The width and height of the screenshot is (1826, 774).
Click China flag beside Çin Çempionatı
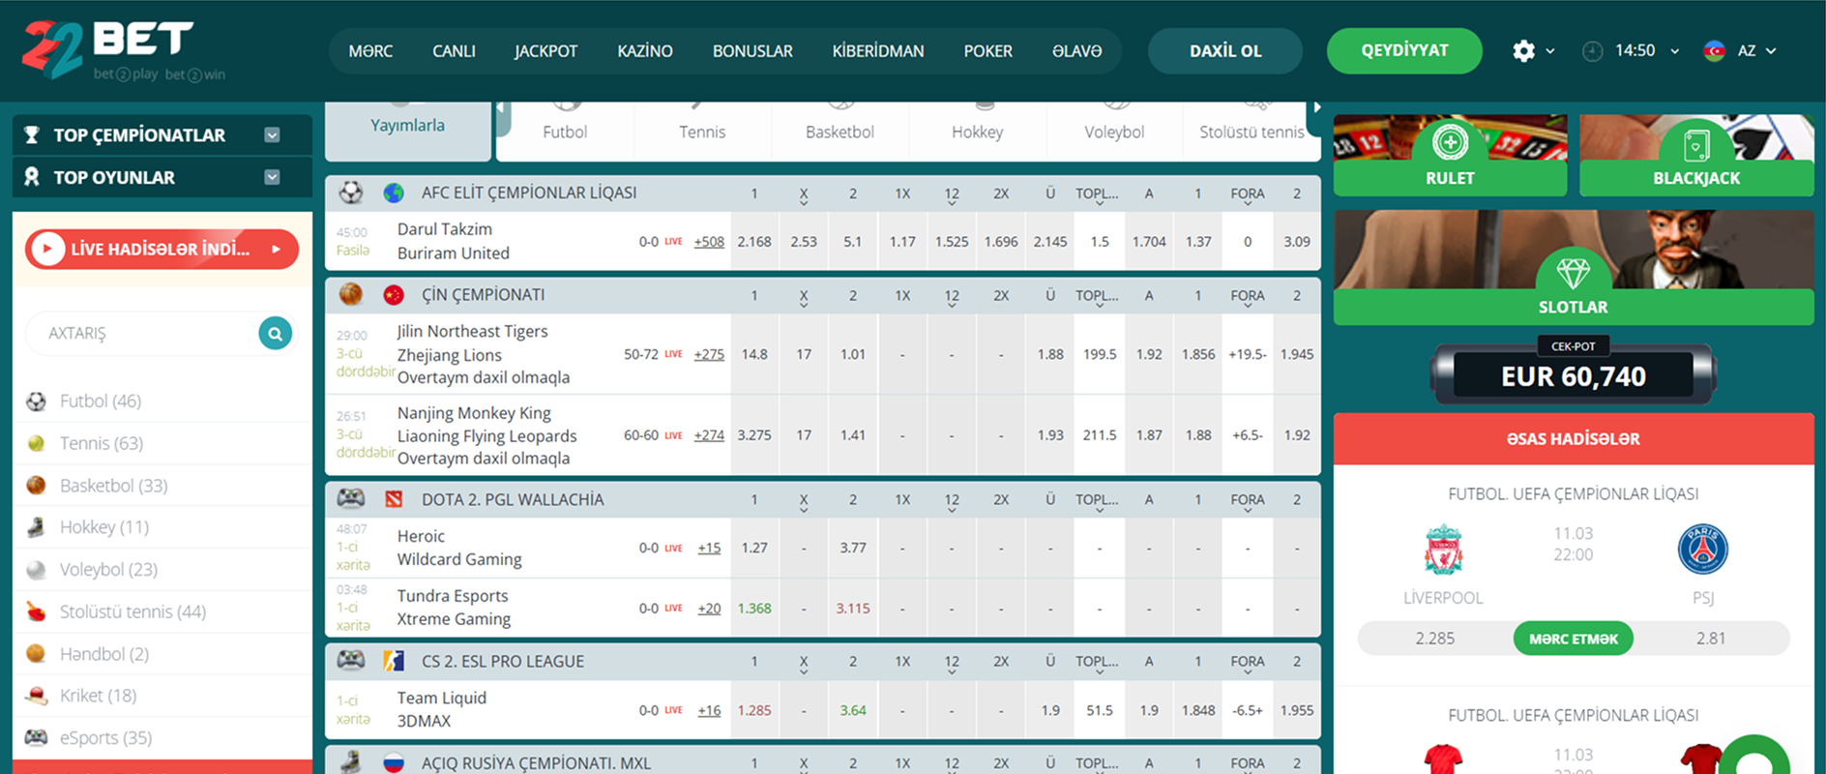[x=394, y=295]
